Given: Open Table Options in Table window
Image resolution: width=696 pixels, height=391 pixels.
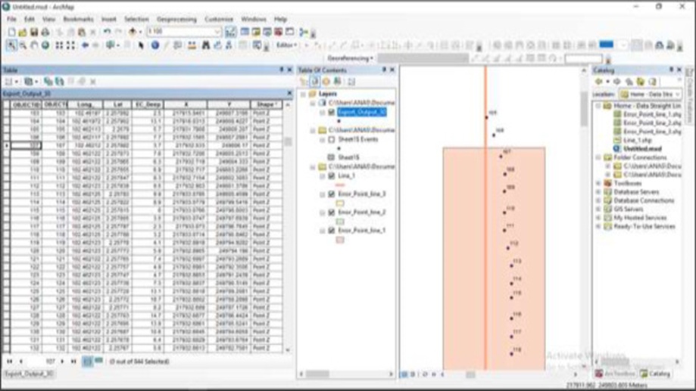Looking at the screenshot, I should click(11, 82).
